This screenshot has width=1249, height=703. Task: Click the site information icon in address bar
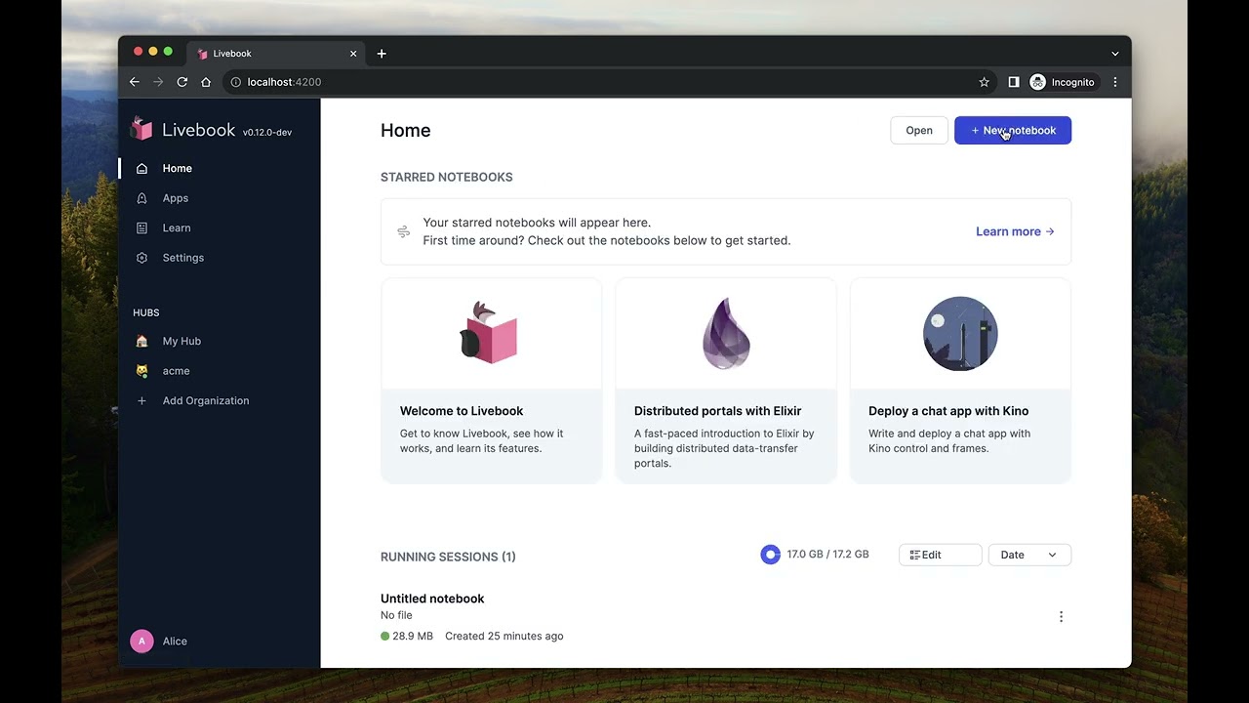[235, 82]
